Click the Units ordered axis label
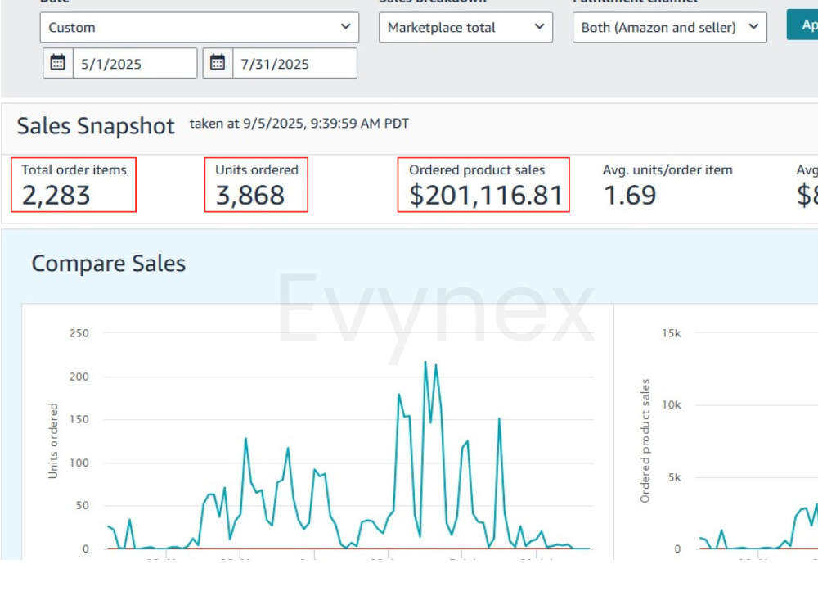 [52, 440]
